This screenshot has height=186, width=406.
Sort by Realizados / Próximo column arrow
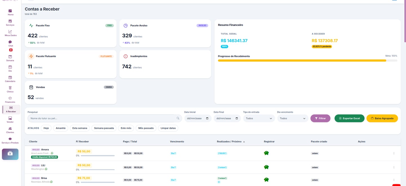pyautogui.click(x=244, y=142)
